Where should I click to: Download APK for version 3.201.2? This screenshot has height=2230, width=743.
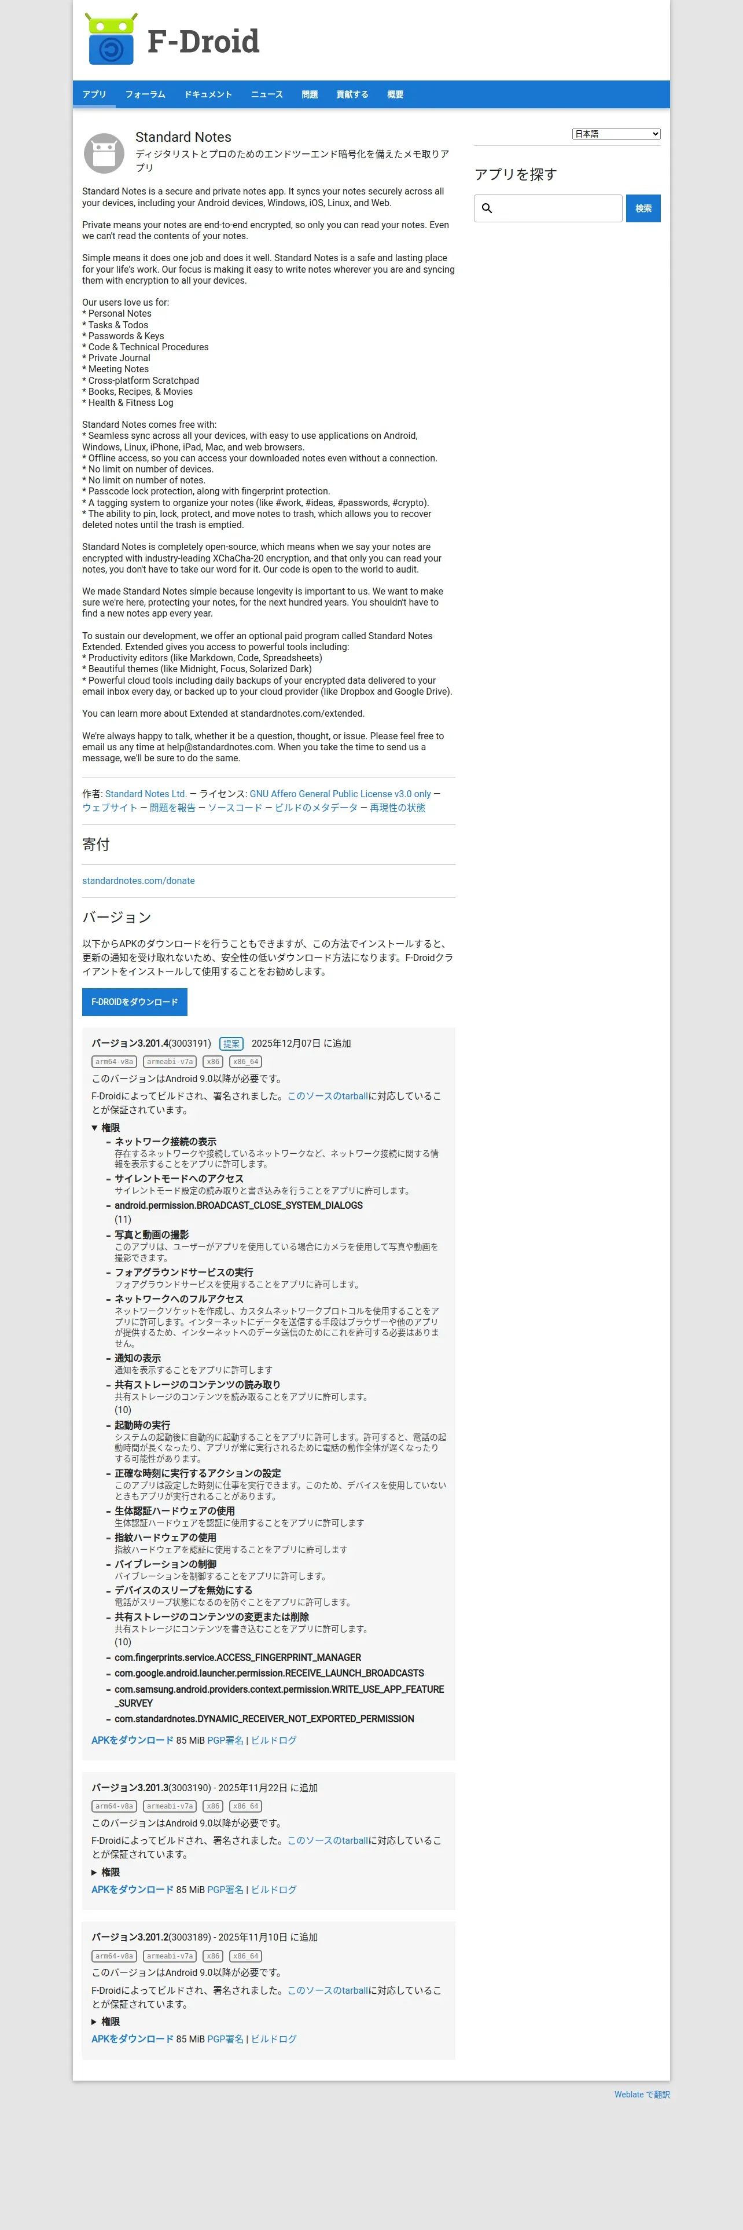133,2039
